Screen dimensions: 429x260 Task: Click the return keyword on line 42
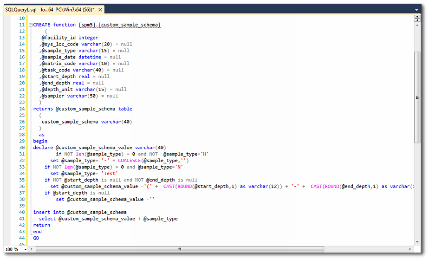(41, 225)
